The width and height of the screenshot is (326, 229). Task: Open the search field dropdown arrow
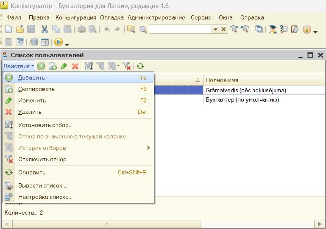tap(216, 29)
